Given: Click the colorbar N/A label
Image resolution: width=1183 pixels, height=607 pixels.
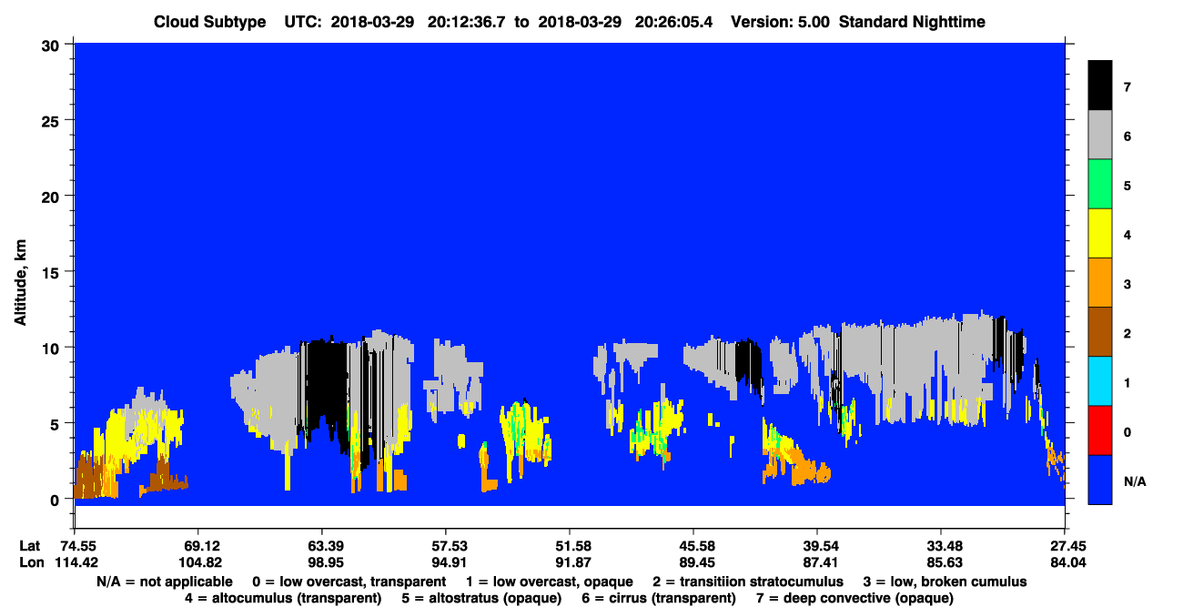Looking at the screenshot, I should (1135, 481).
